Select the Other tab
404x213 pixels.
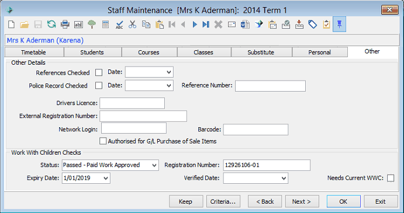point(372,51)
